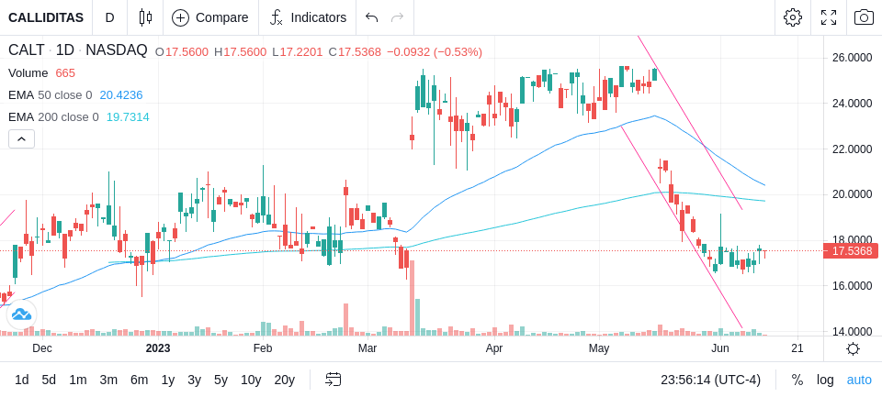Select the EMA 200 close legend
This screenshot has width=882, height=397.
coord(53,116)
